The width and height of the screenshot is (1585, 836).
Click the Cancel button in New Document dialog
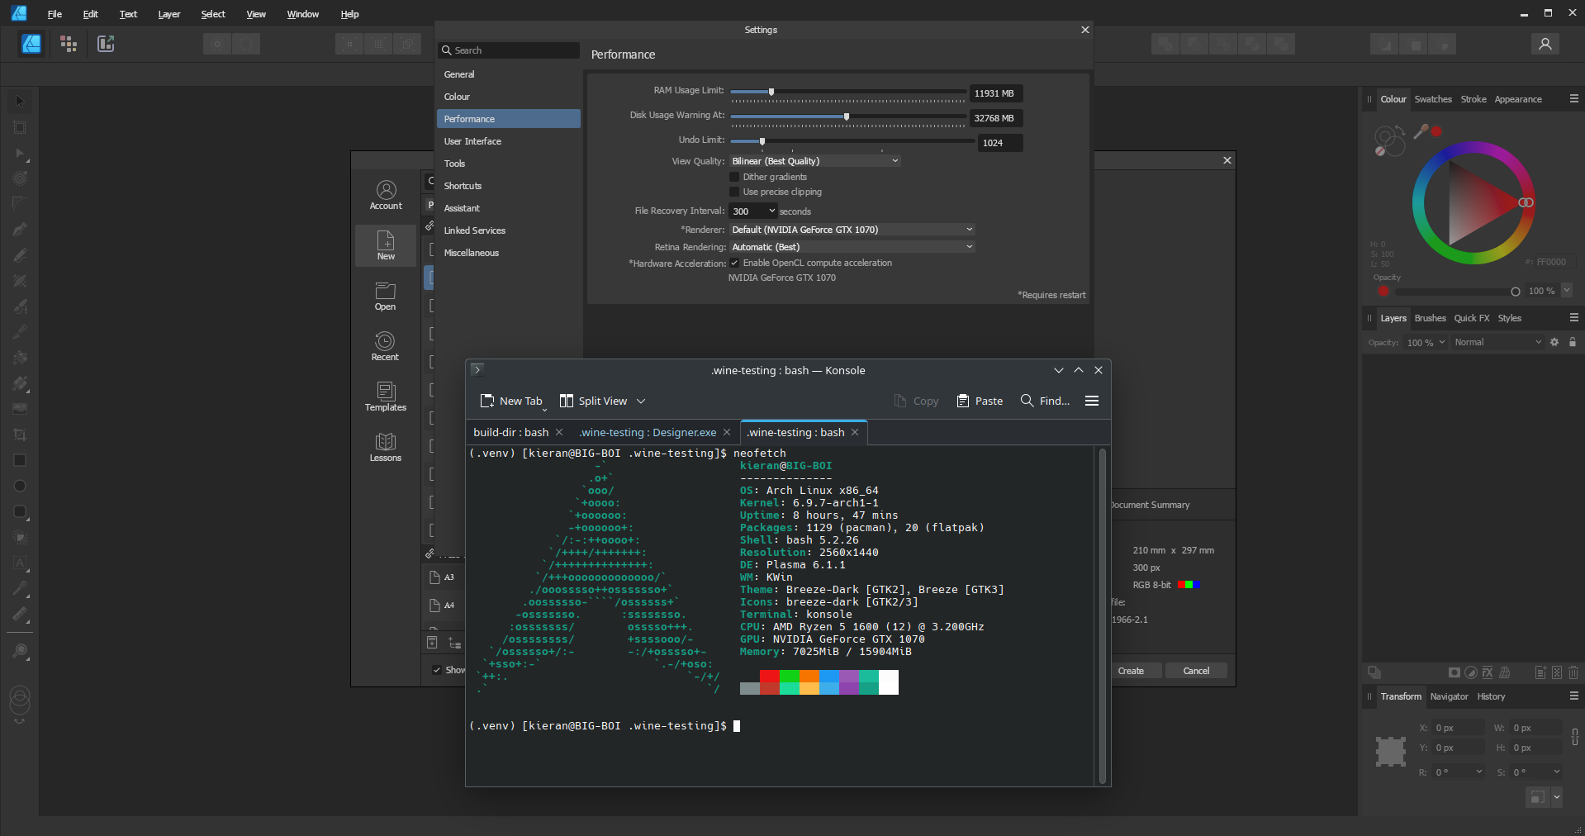[x=1196, y=671]
